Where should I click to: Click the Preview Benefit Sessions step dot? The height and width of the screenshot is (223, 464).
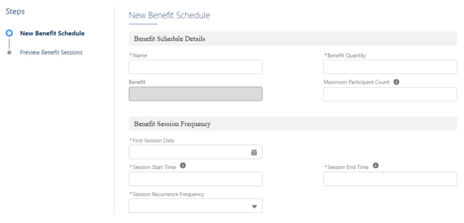click(9, 53)
